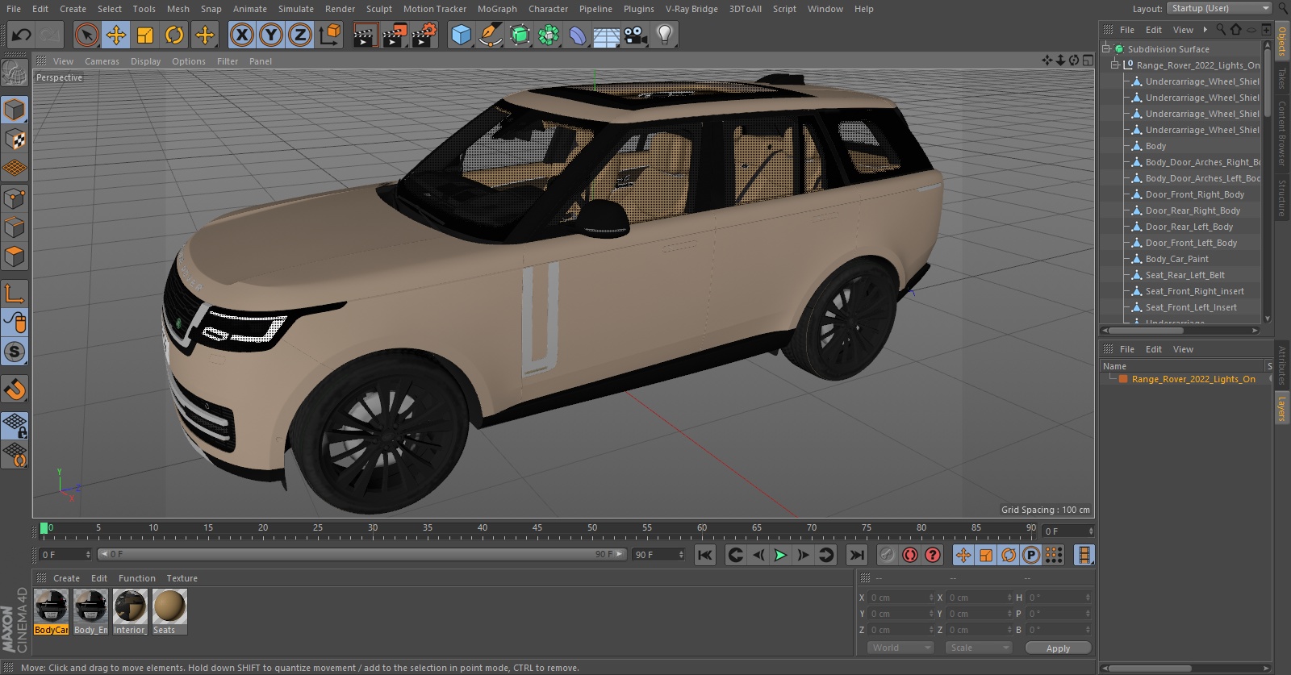Open material manager Texture menu
The width and height of the screenshot is (1291, 675).
(182, 578)
